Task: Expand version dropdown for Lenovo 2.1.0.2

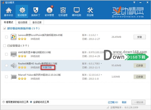Action: click(x=97, y=35)
